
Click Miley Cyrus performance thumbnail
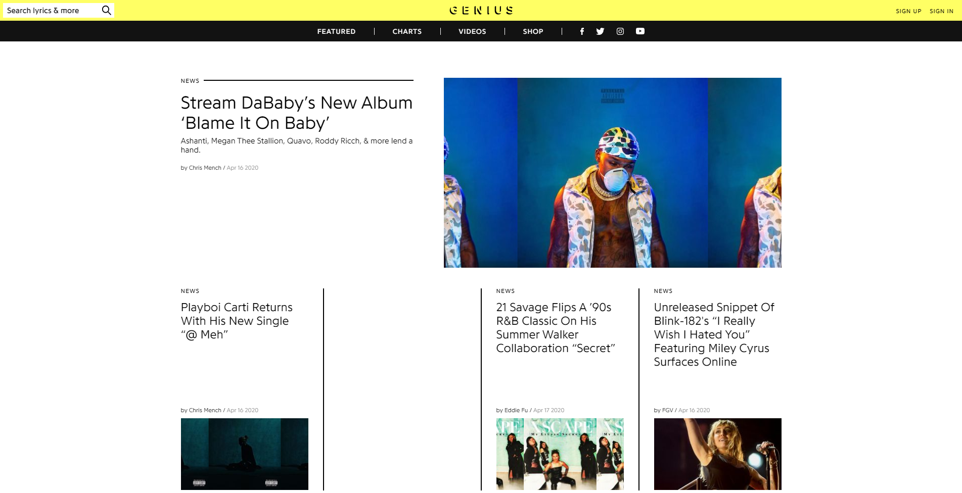pyautogui.click(x=718, y=454)
